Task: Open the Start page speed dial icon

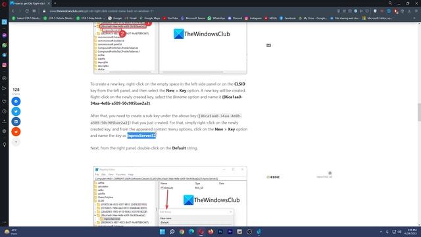Action: pos(34,11)
